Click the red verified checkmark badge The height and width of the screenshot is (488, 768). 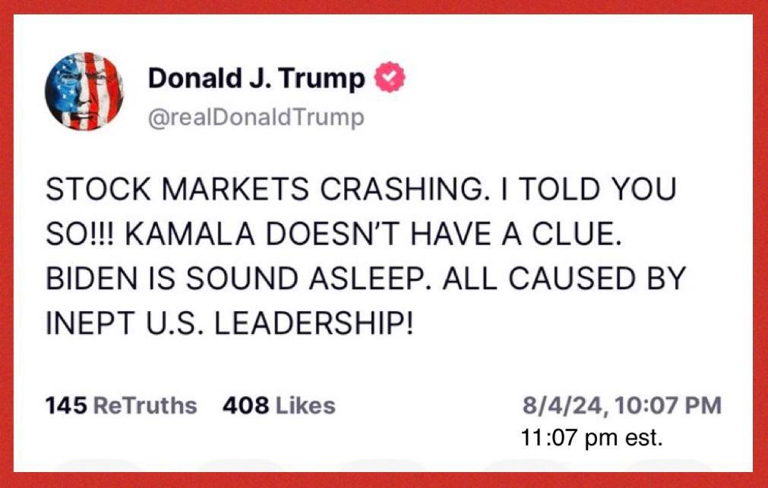(390, 77)
